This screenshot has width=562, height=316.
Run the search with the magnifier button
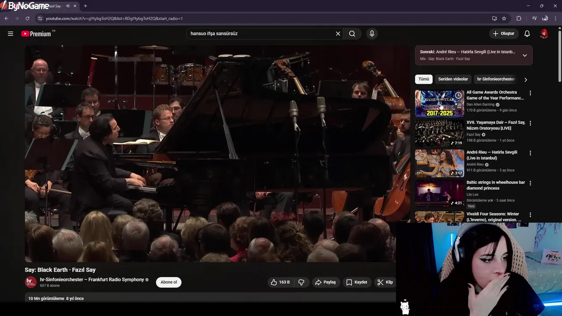(x=352, y=34)
